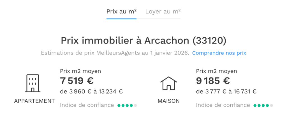Click the Prix m2 moyen label above 7 519 €

(x=80, y=71)
